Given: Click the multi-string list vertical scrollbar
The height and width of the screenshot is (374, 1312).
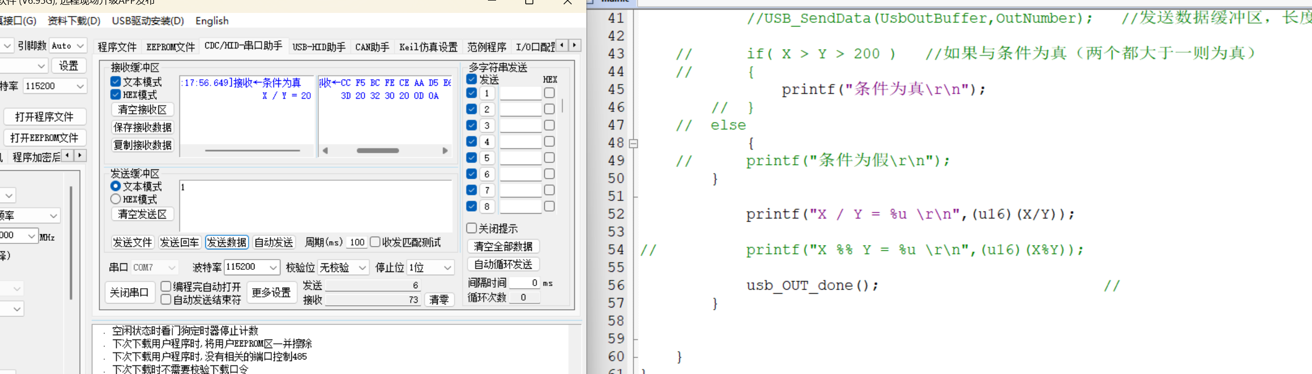Looking at the screenshot, I should coord(563,105).
